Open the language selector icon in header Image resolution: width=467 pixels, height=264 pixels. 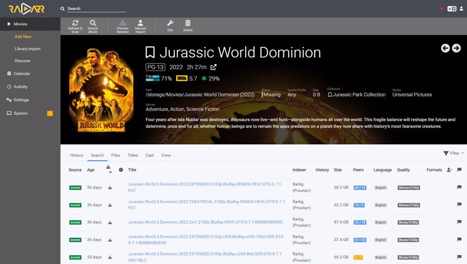point(452,8)
